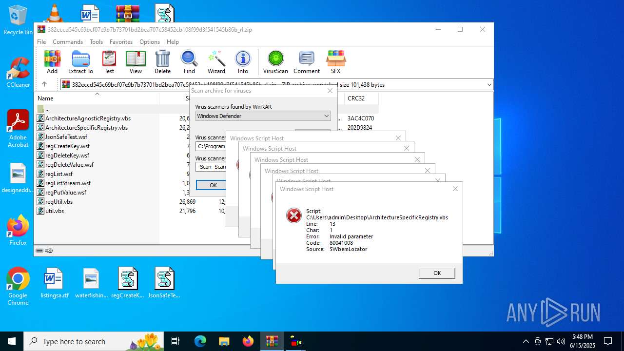Open the Tools menu
The image size is (624, 351).
click(x=96, y=42)
